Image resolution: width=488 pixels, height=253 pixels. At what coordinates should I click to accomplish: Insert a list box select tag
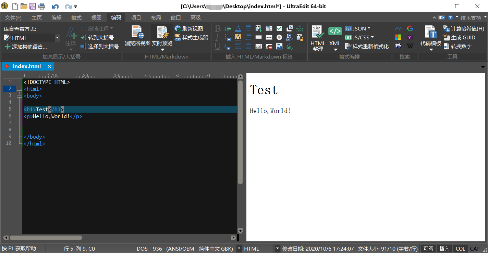point(269,28)
